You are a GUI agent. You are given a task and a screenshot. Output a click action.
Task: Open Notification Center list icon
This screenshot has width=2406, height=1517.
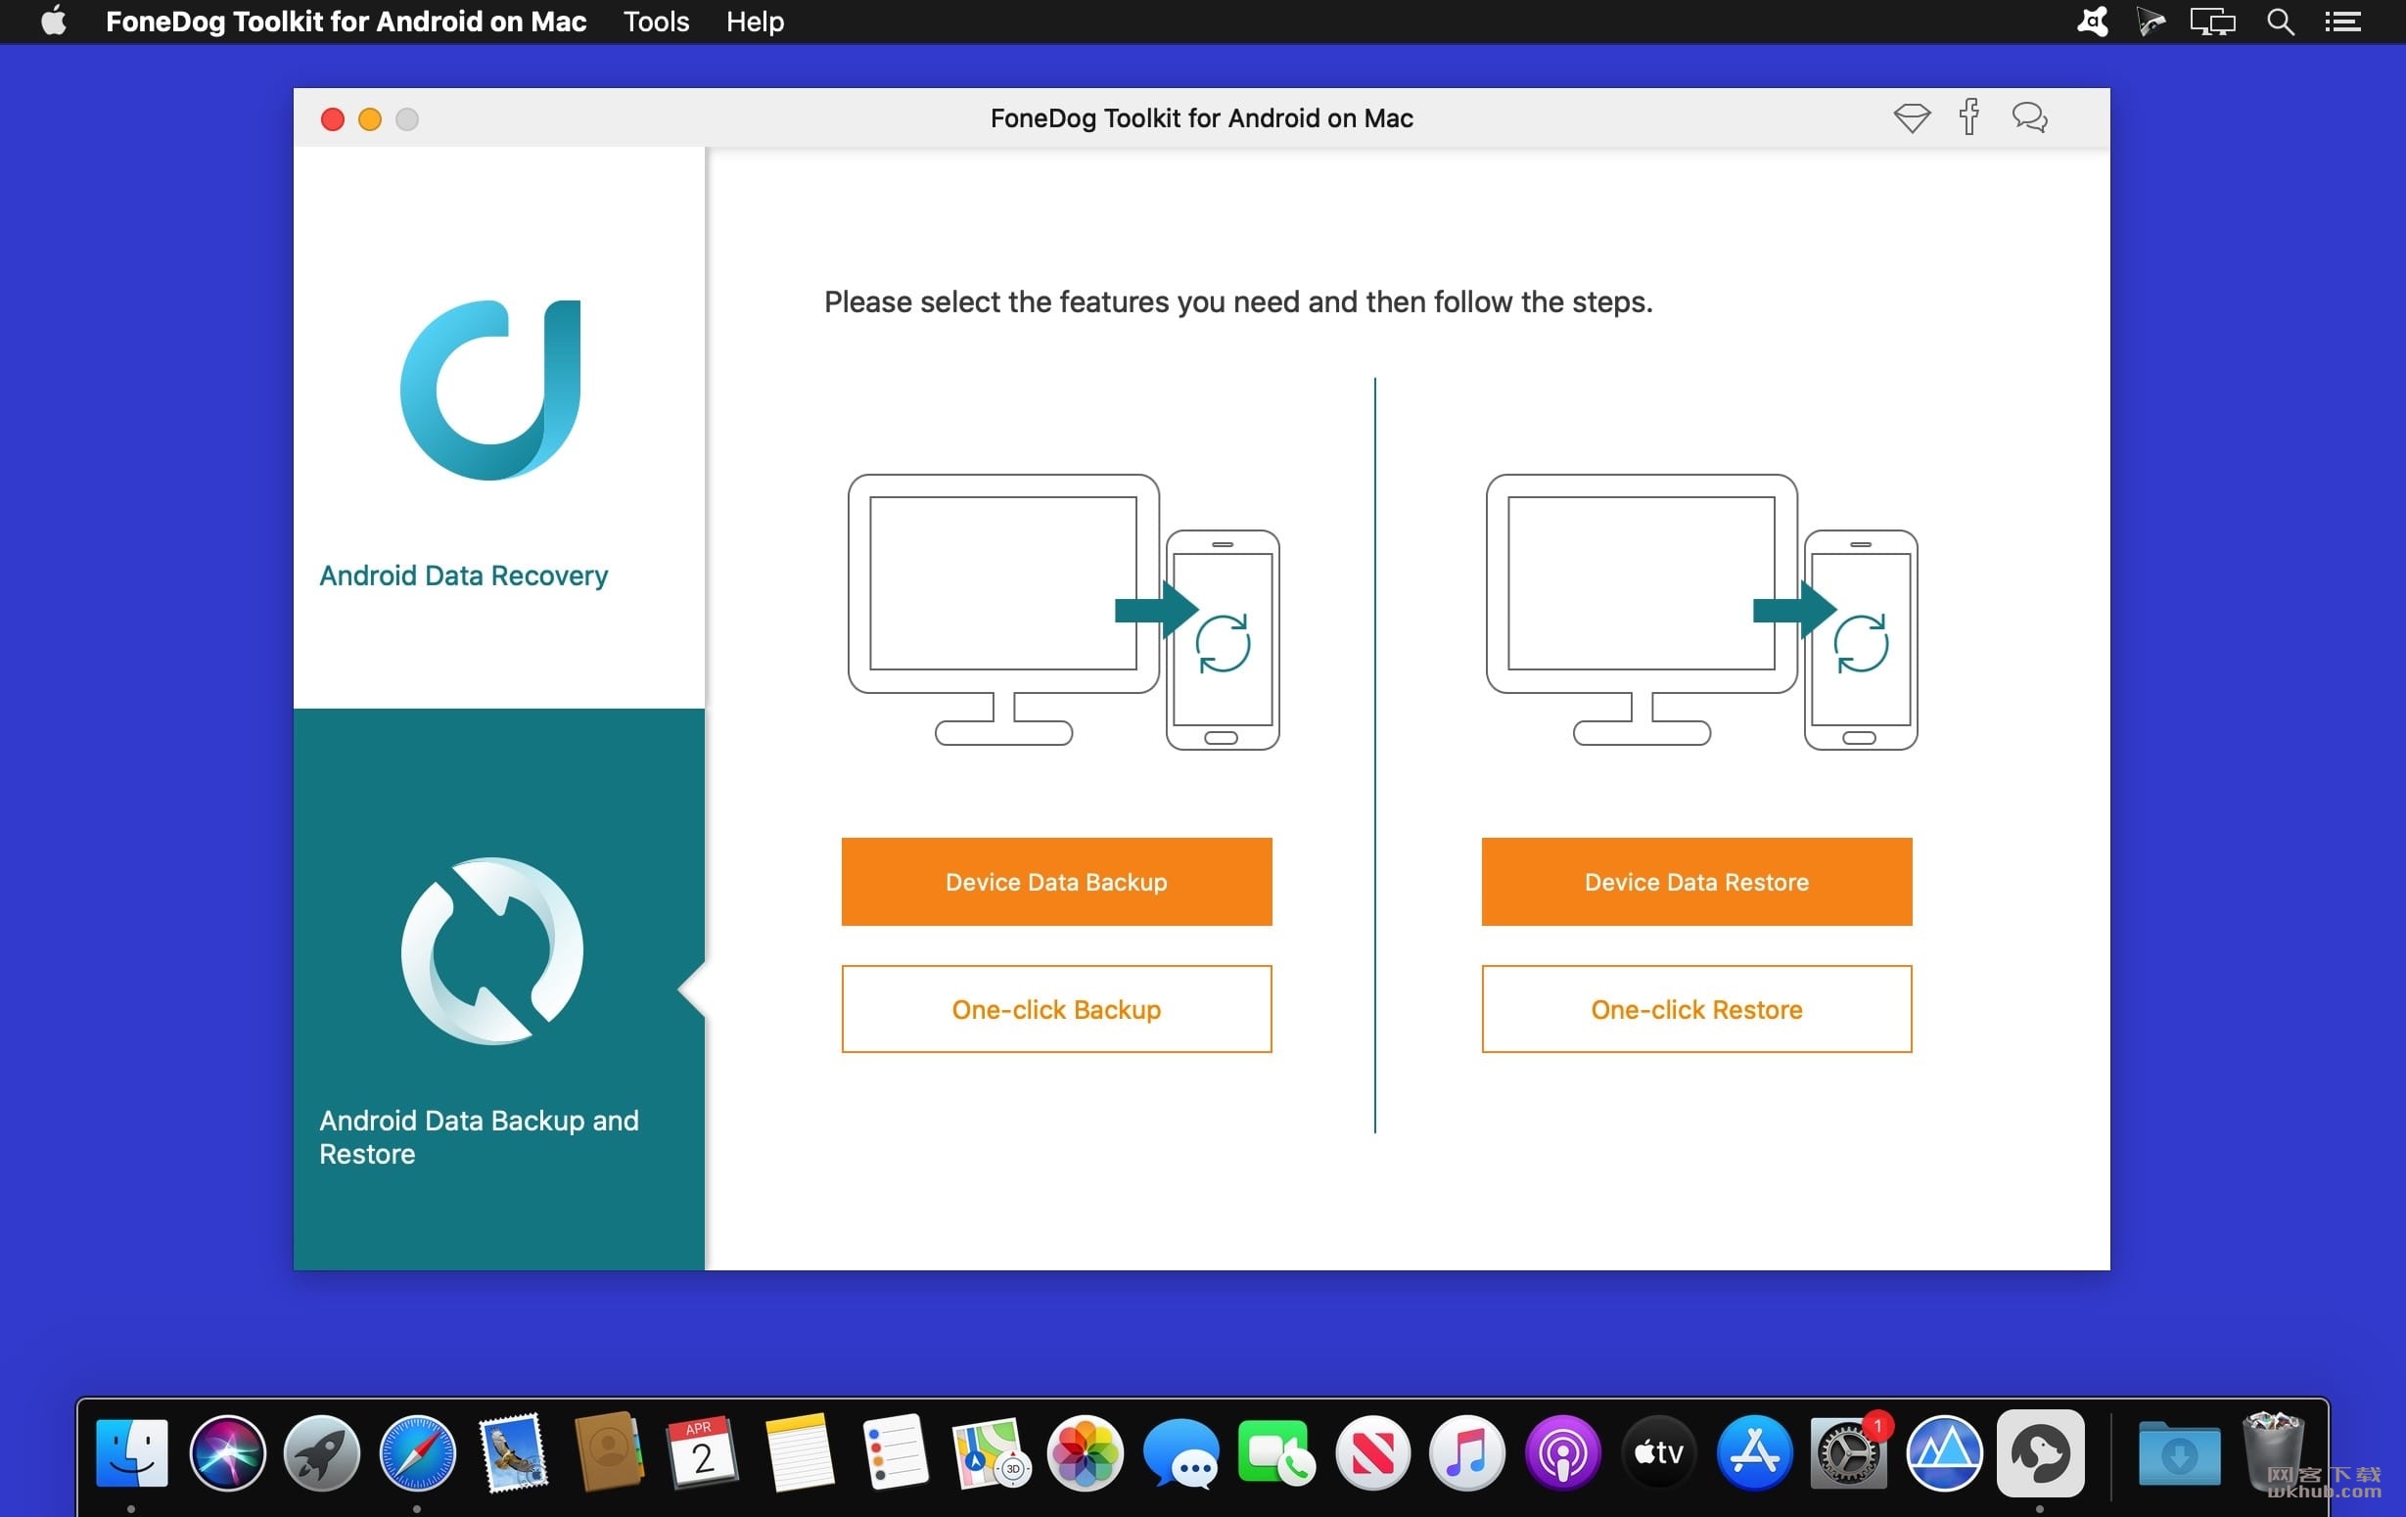coord(2342,21)
